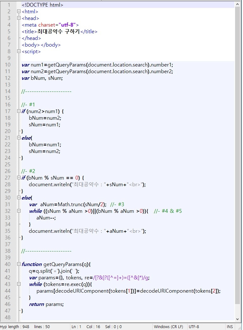243x330 pixels.
Task: Click the var num2 declaration line
Action: (97, 71)
